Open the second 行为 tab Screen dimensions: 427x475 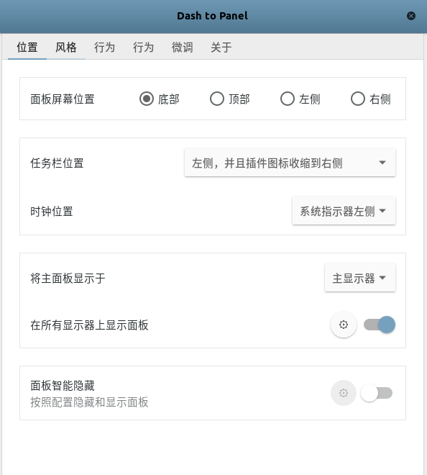(144, 47)
